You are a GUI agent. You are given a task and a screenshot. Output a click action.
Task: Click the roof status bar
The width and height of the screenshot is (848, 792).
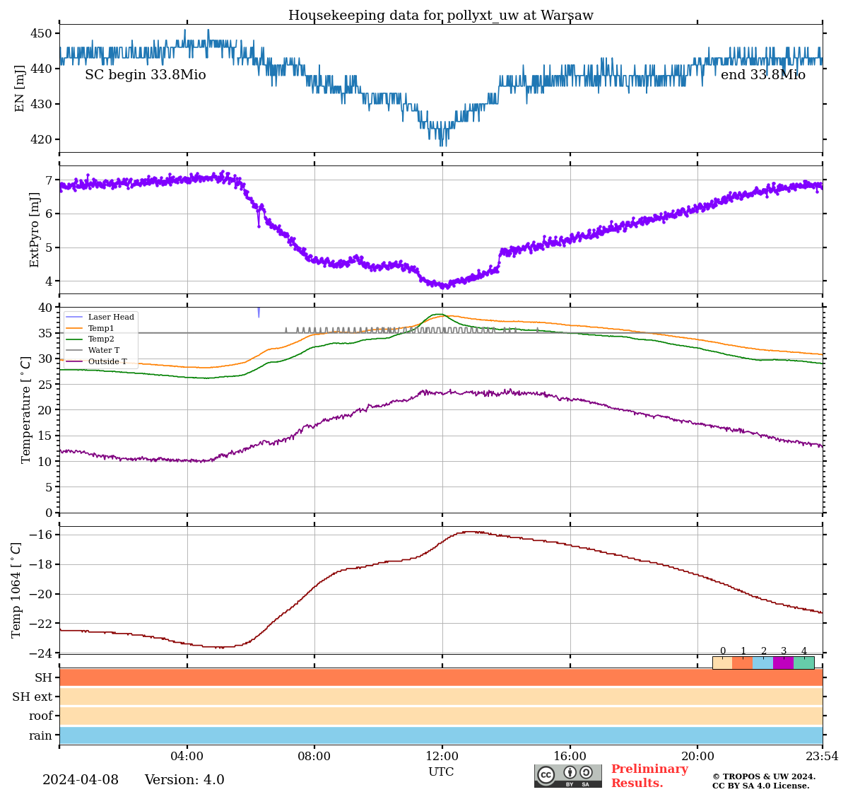tap(441, 716)
